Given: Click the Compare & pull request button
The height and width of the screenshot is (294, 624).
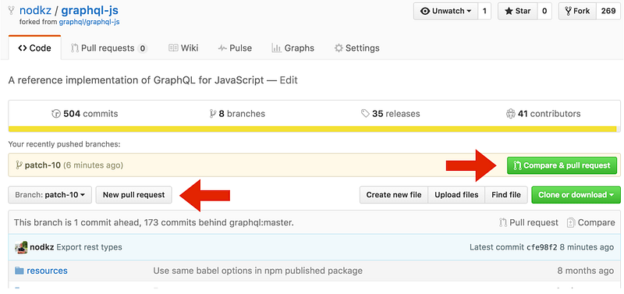Looking at the screenshot, I should click(x=562, y=165).
